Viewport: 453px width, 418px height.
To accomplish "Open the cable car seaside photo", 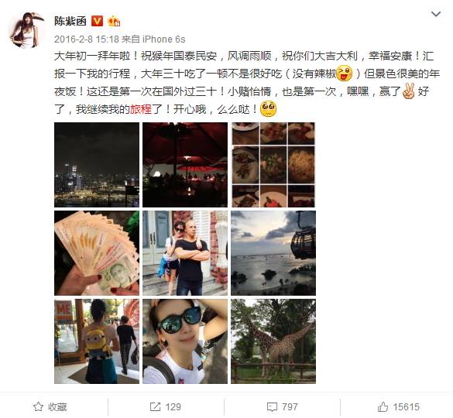I will point(273,253).
